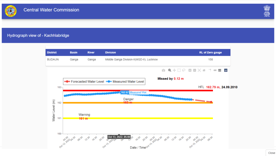The width and height of the screenshot is (276, 156).
Task: Click the Central Water Commission logo
Action: tap(11, 11)
